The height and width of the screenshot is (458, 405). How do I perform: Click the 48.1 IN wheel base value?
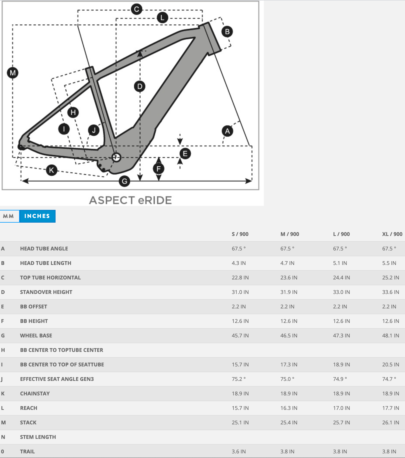tap(391, 336)
